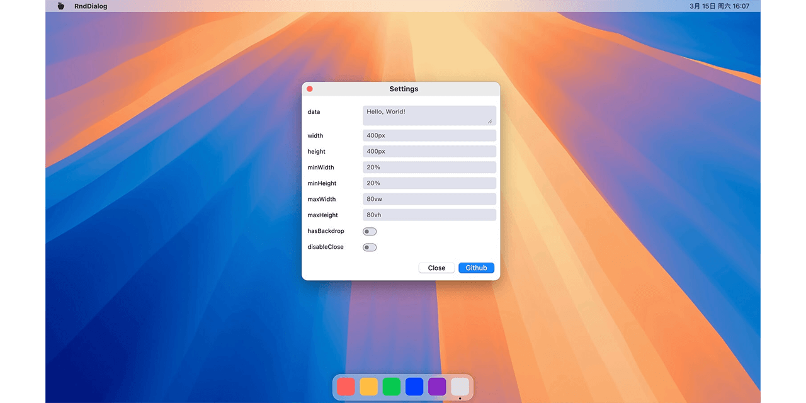Open the yellow dock app icon
Viewport: 806px width, 403px height.
368,387
